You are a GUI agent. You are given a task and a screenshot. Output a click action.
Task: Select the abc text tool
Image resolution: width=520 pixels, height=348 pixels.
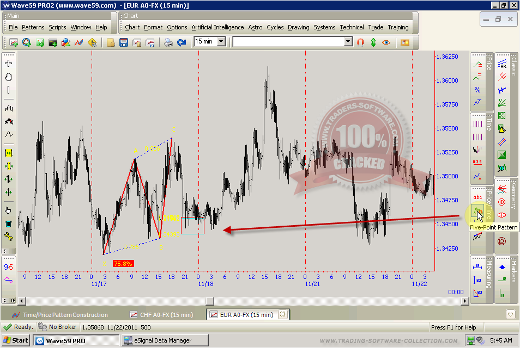pyautogui.click(x=477, y=197)
